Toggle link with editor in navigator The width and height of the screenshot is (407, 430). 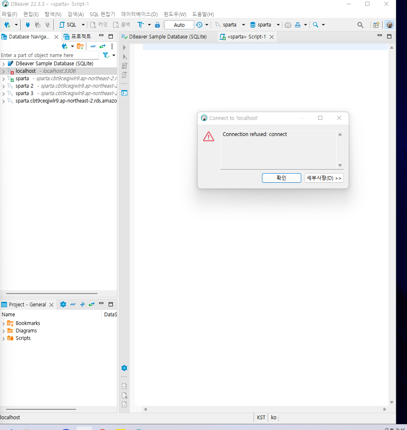[102, 46]
